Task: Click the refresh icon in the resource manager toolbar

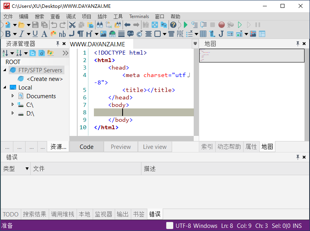Action: (x=33, y=53)
